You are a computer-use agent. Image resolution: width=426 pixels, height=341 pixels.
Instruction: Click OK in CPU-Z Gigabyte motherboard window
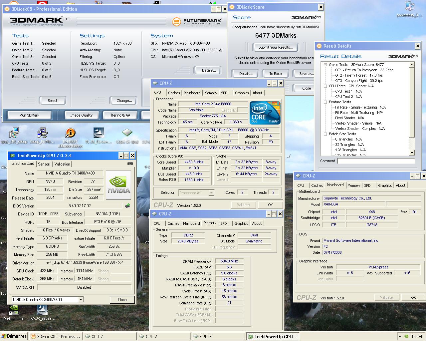click(x=413, y=297)
